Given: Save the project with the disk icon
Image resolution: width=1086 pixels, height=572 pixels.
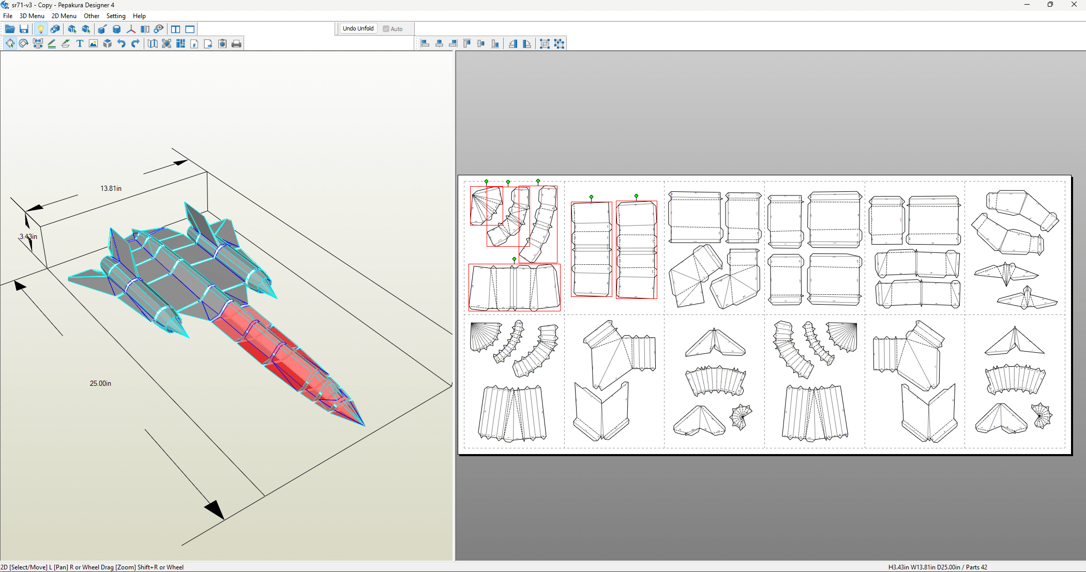Looking at the screenshot, I should coord(24,29).
